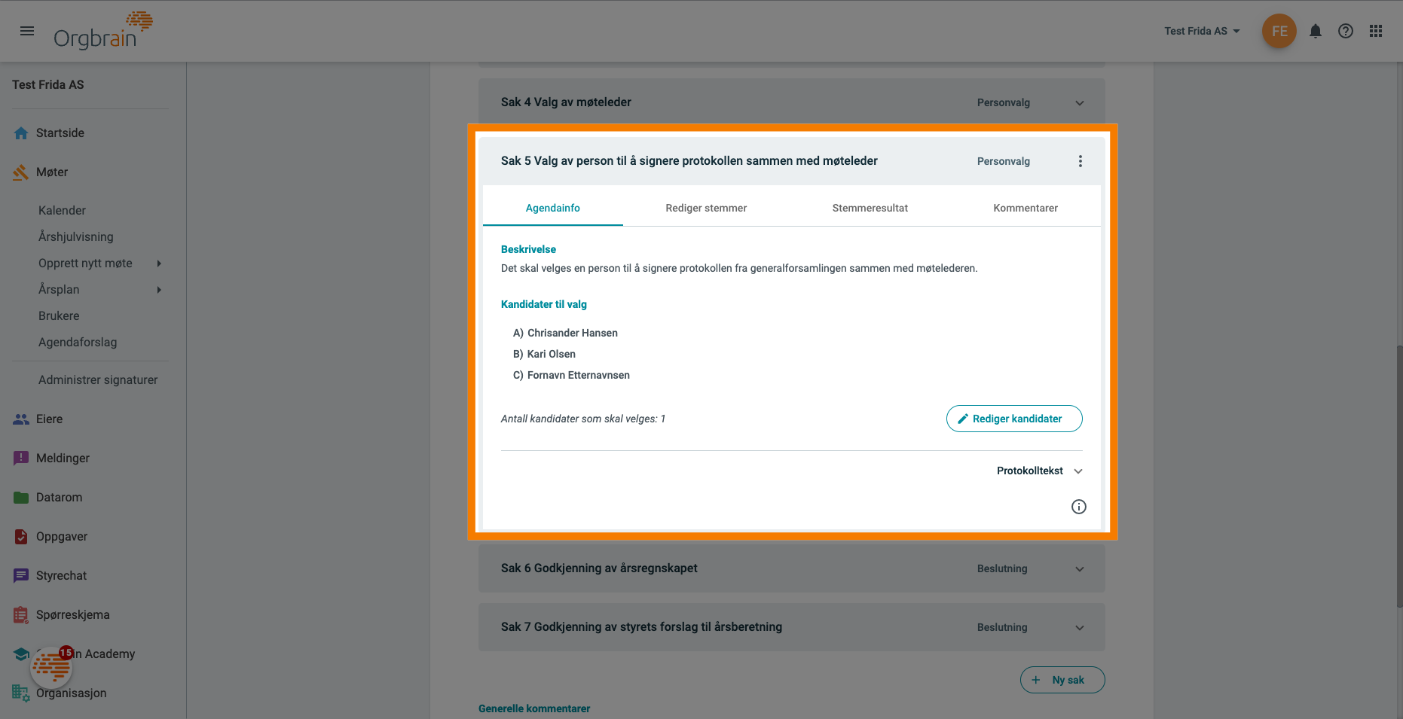This screenshot has height=719, width=1403.
Task: Click the notifications bell icon
Action: pyautogui.click(x=1316, y=31)
